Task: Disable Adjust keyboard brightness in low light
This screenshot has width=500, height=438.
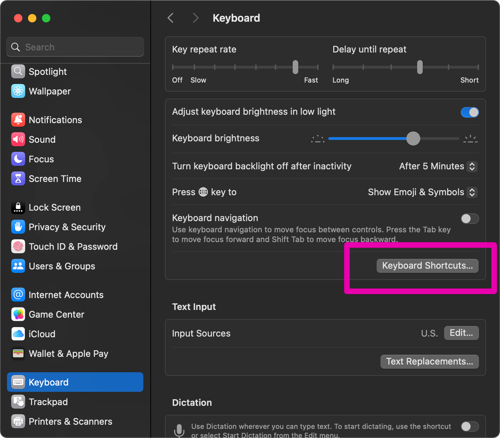Action: coord(470,112)
